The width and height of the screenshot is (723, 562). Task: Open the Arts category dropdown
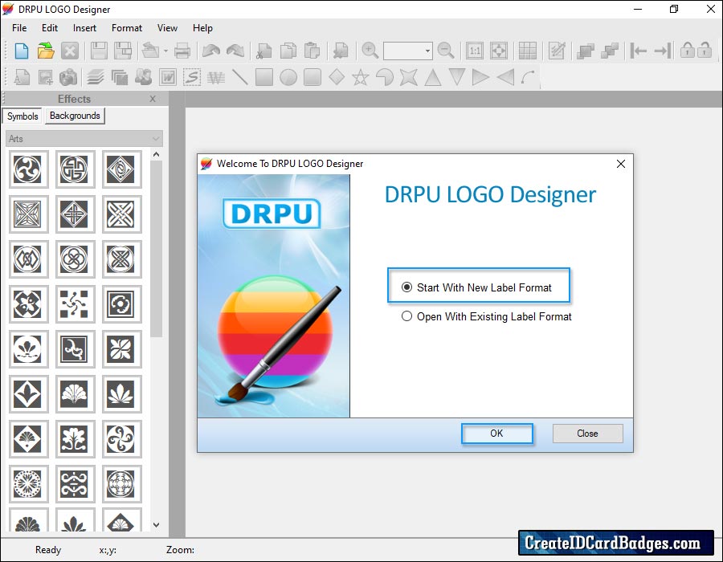tap(84, 139)
